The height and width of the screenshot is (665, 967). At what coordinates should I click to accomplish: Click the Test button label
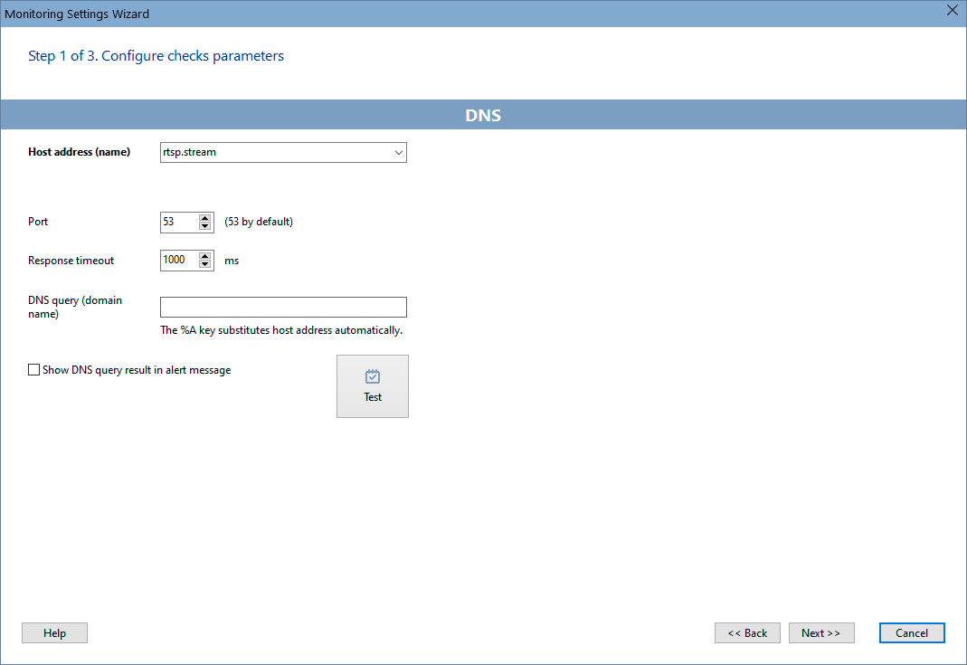(372, 397)
